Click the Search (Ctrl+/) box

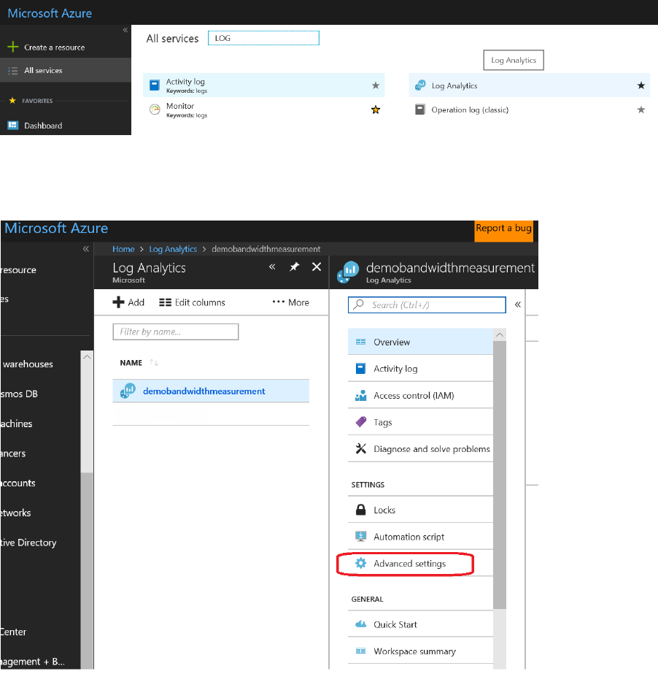click(427, 305)
